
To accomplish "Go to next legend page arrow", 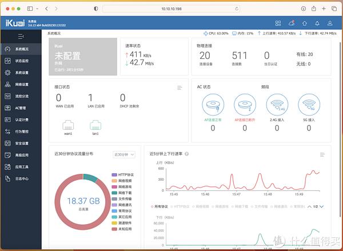I will (321, 206).
